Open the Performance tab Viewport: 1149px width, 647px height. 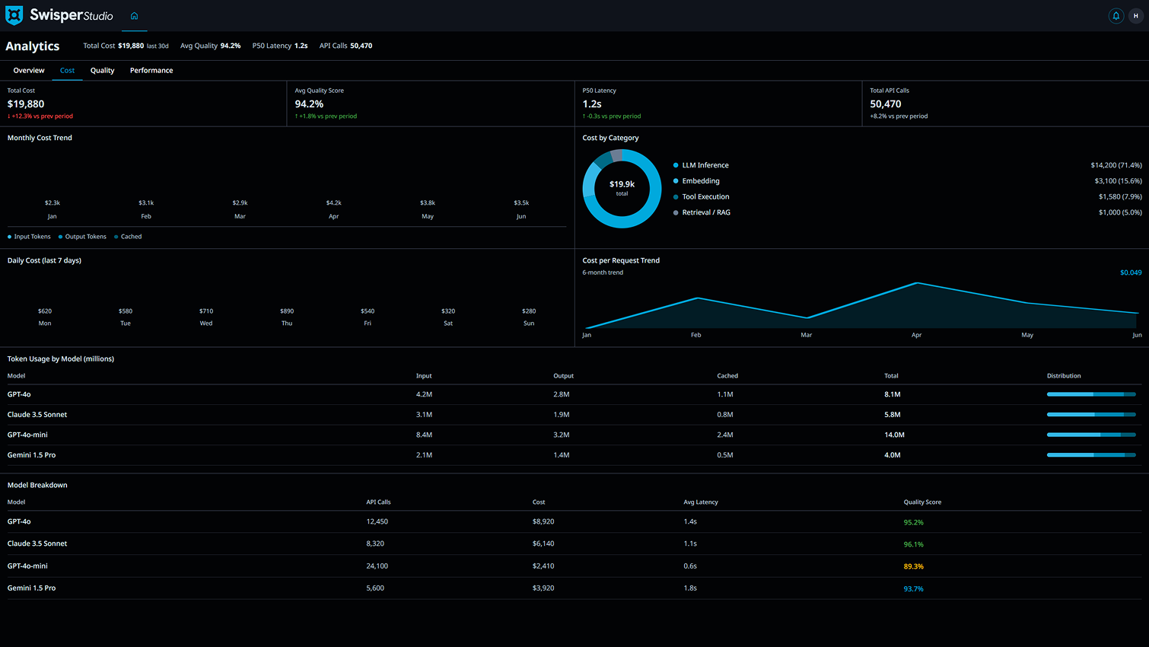(151, 70)
